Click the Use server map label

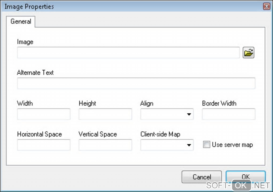[232, 145]
